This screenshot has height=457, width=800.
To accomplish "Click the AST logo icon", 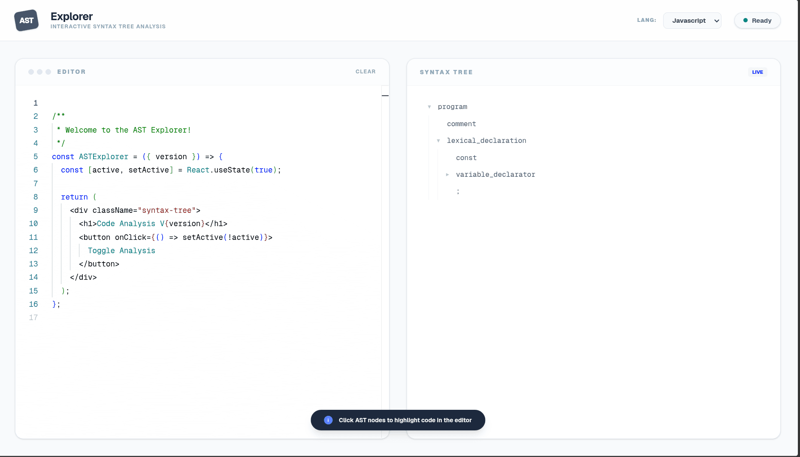I will pyautogui.click(x=26, y=20).
